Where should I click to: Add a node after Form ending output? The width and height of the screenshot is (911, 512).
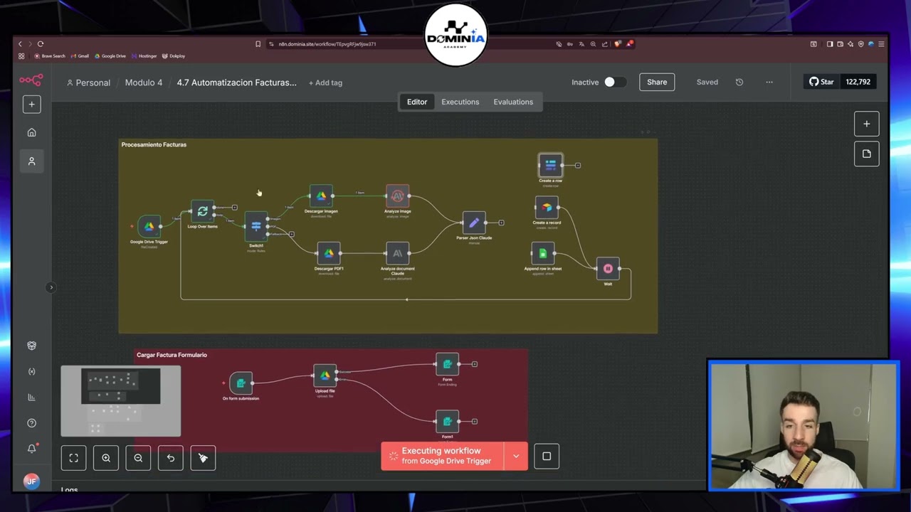[475, 364]
